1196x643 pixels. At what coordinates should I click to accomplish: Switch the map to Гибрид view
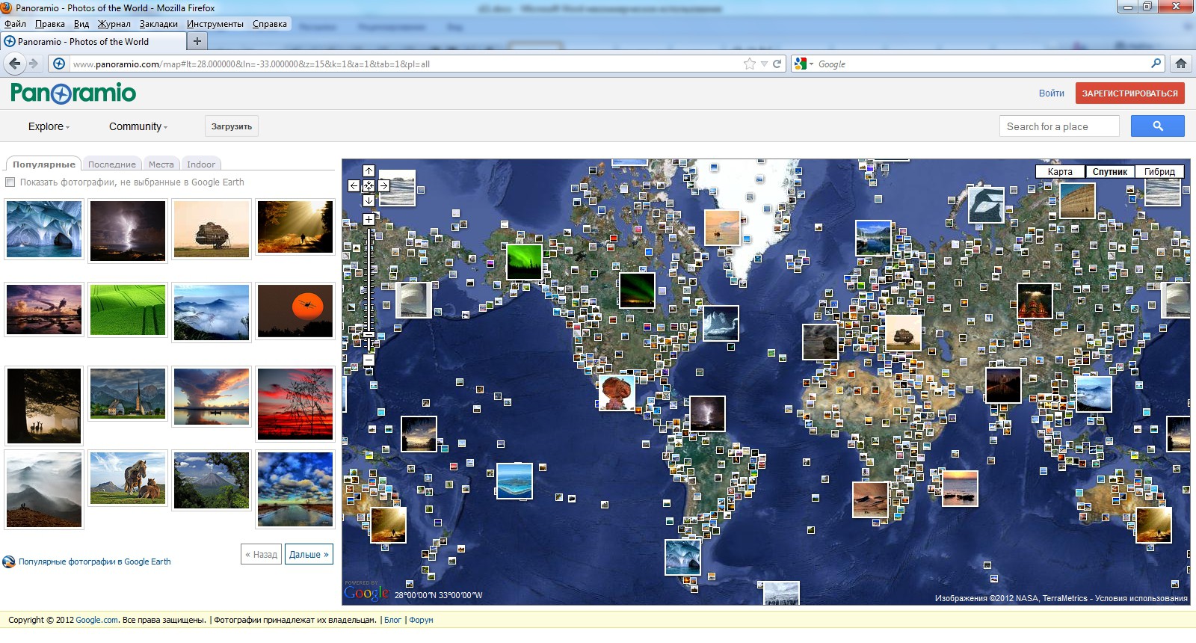[1159, 171]
